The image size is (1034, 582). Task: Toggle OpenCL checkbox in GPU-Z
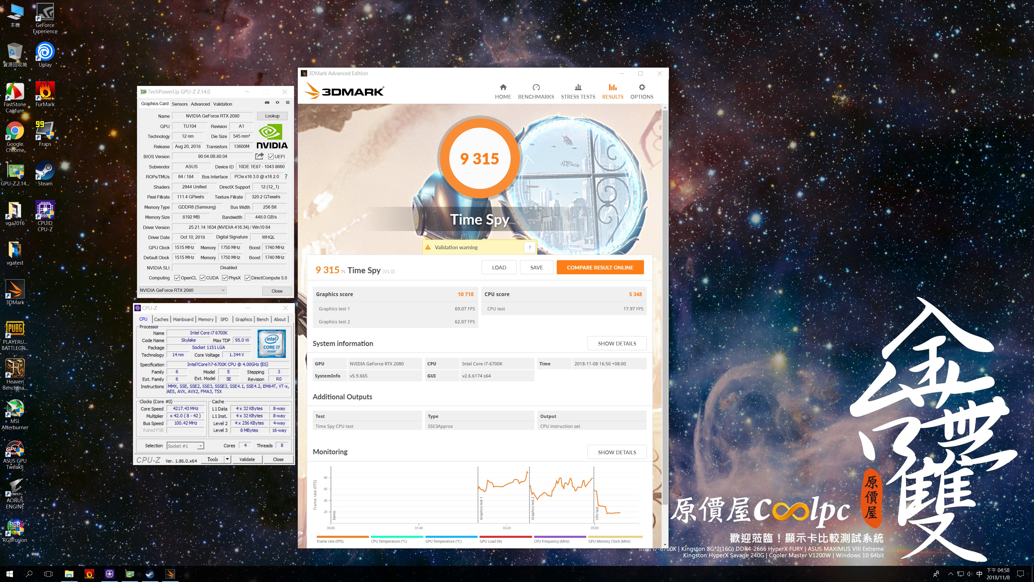pyautogui.click(x=177, y=278)
